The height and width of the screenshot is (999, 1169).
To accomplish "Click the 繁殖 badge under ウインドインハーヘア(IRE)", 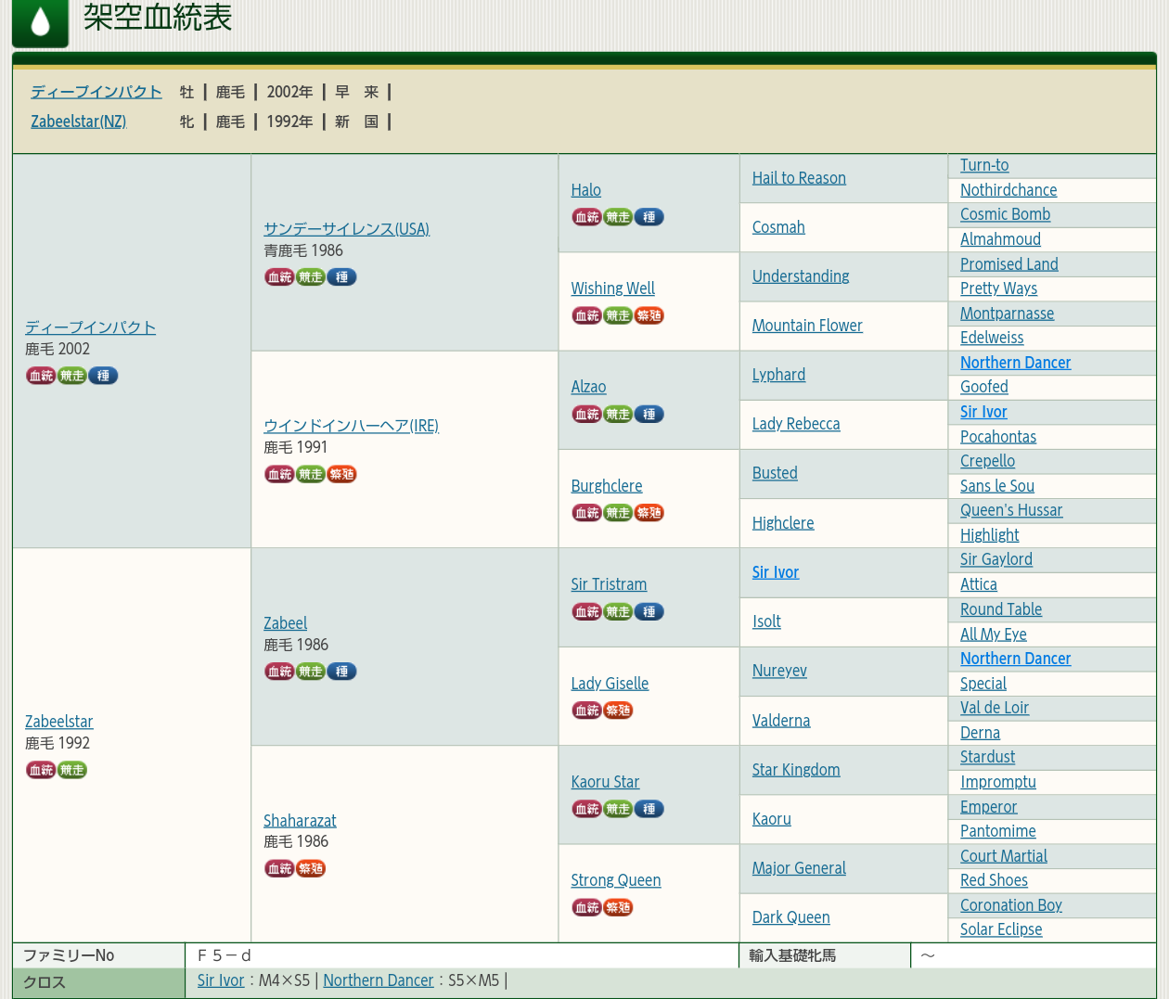I will click(341, 475).
